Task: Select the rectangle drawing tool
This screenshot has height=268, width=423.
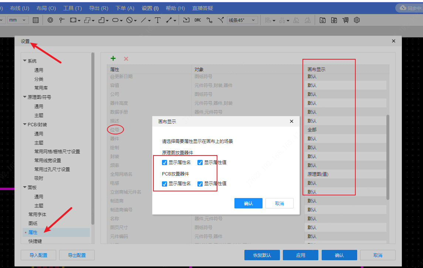Action: click(x=73, y=20)
